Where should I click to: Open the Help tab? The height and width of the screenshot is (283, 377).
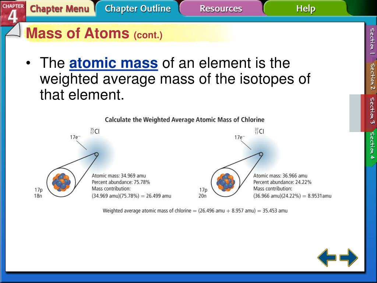pos(306,8)
